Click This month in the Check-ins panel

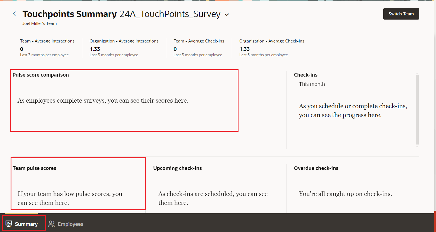(312, 84)
